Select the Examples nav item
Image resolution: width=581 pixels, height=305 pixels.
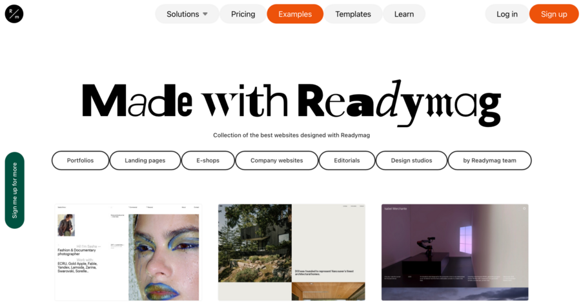coord(295,14)
